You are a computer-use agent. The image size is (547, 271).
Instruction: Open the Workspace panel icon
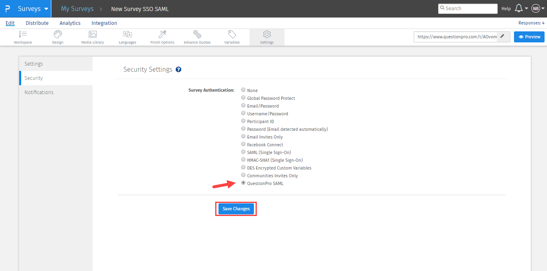(x=23, y=37)
